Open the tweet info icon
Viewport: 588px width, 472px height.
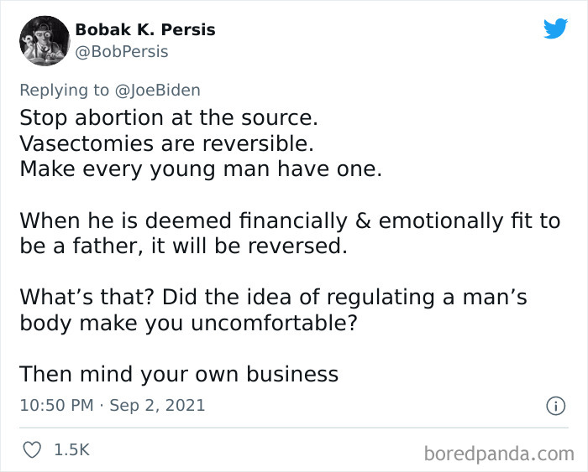[x=554, y=406]
